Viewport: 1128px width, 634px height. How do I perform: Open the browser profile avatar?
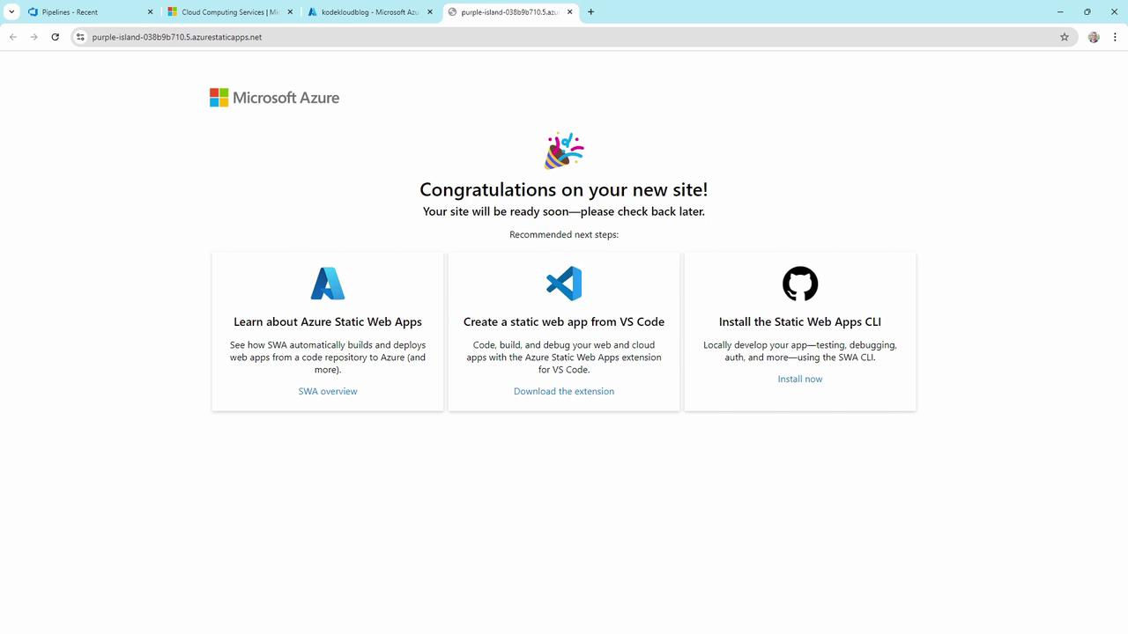point(1094,37)
